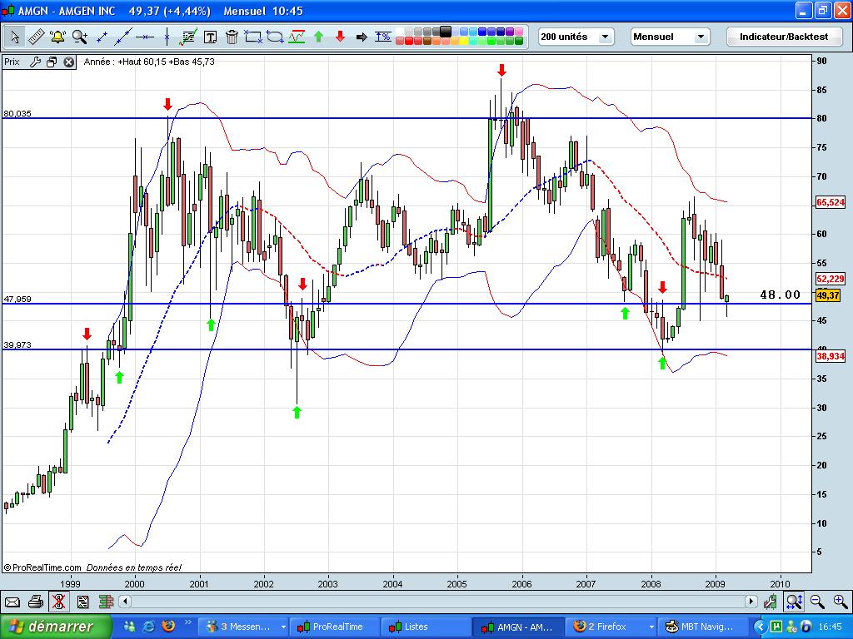Pick the pink color swatch
This screenshot has height=639, width=853.
pos(518,32)
